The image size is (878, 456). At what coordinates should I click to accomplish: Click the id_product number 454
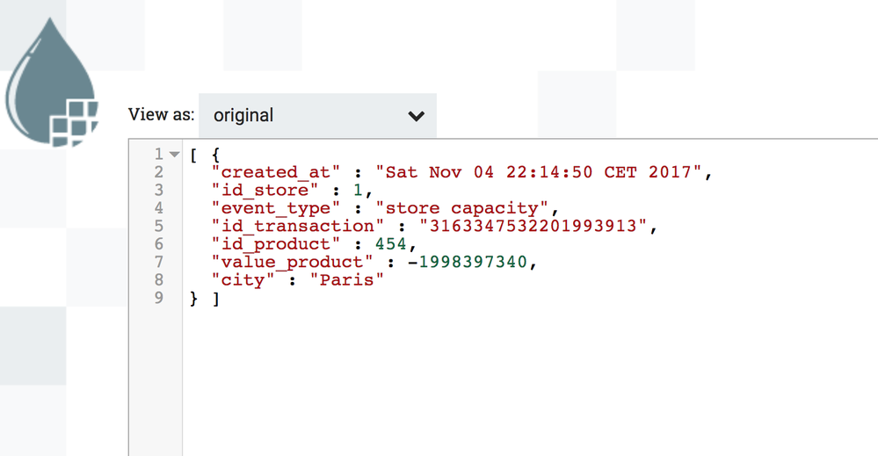(x=389, y=244)
